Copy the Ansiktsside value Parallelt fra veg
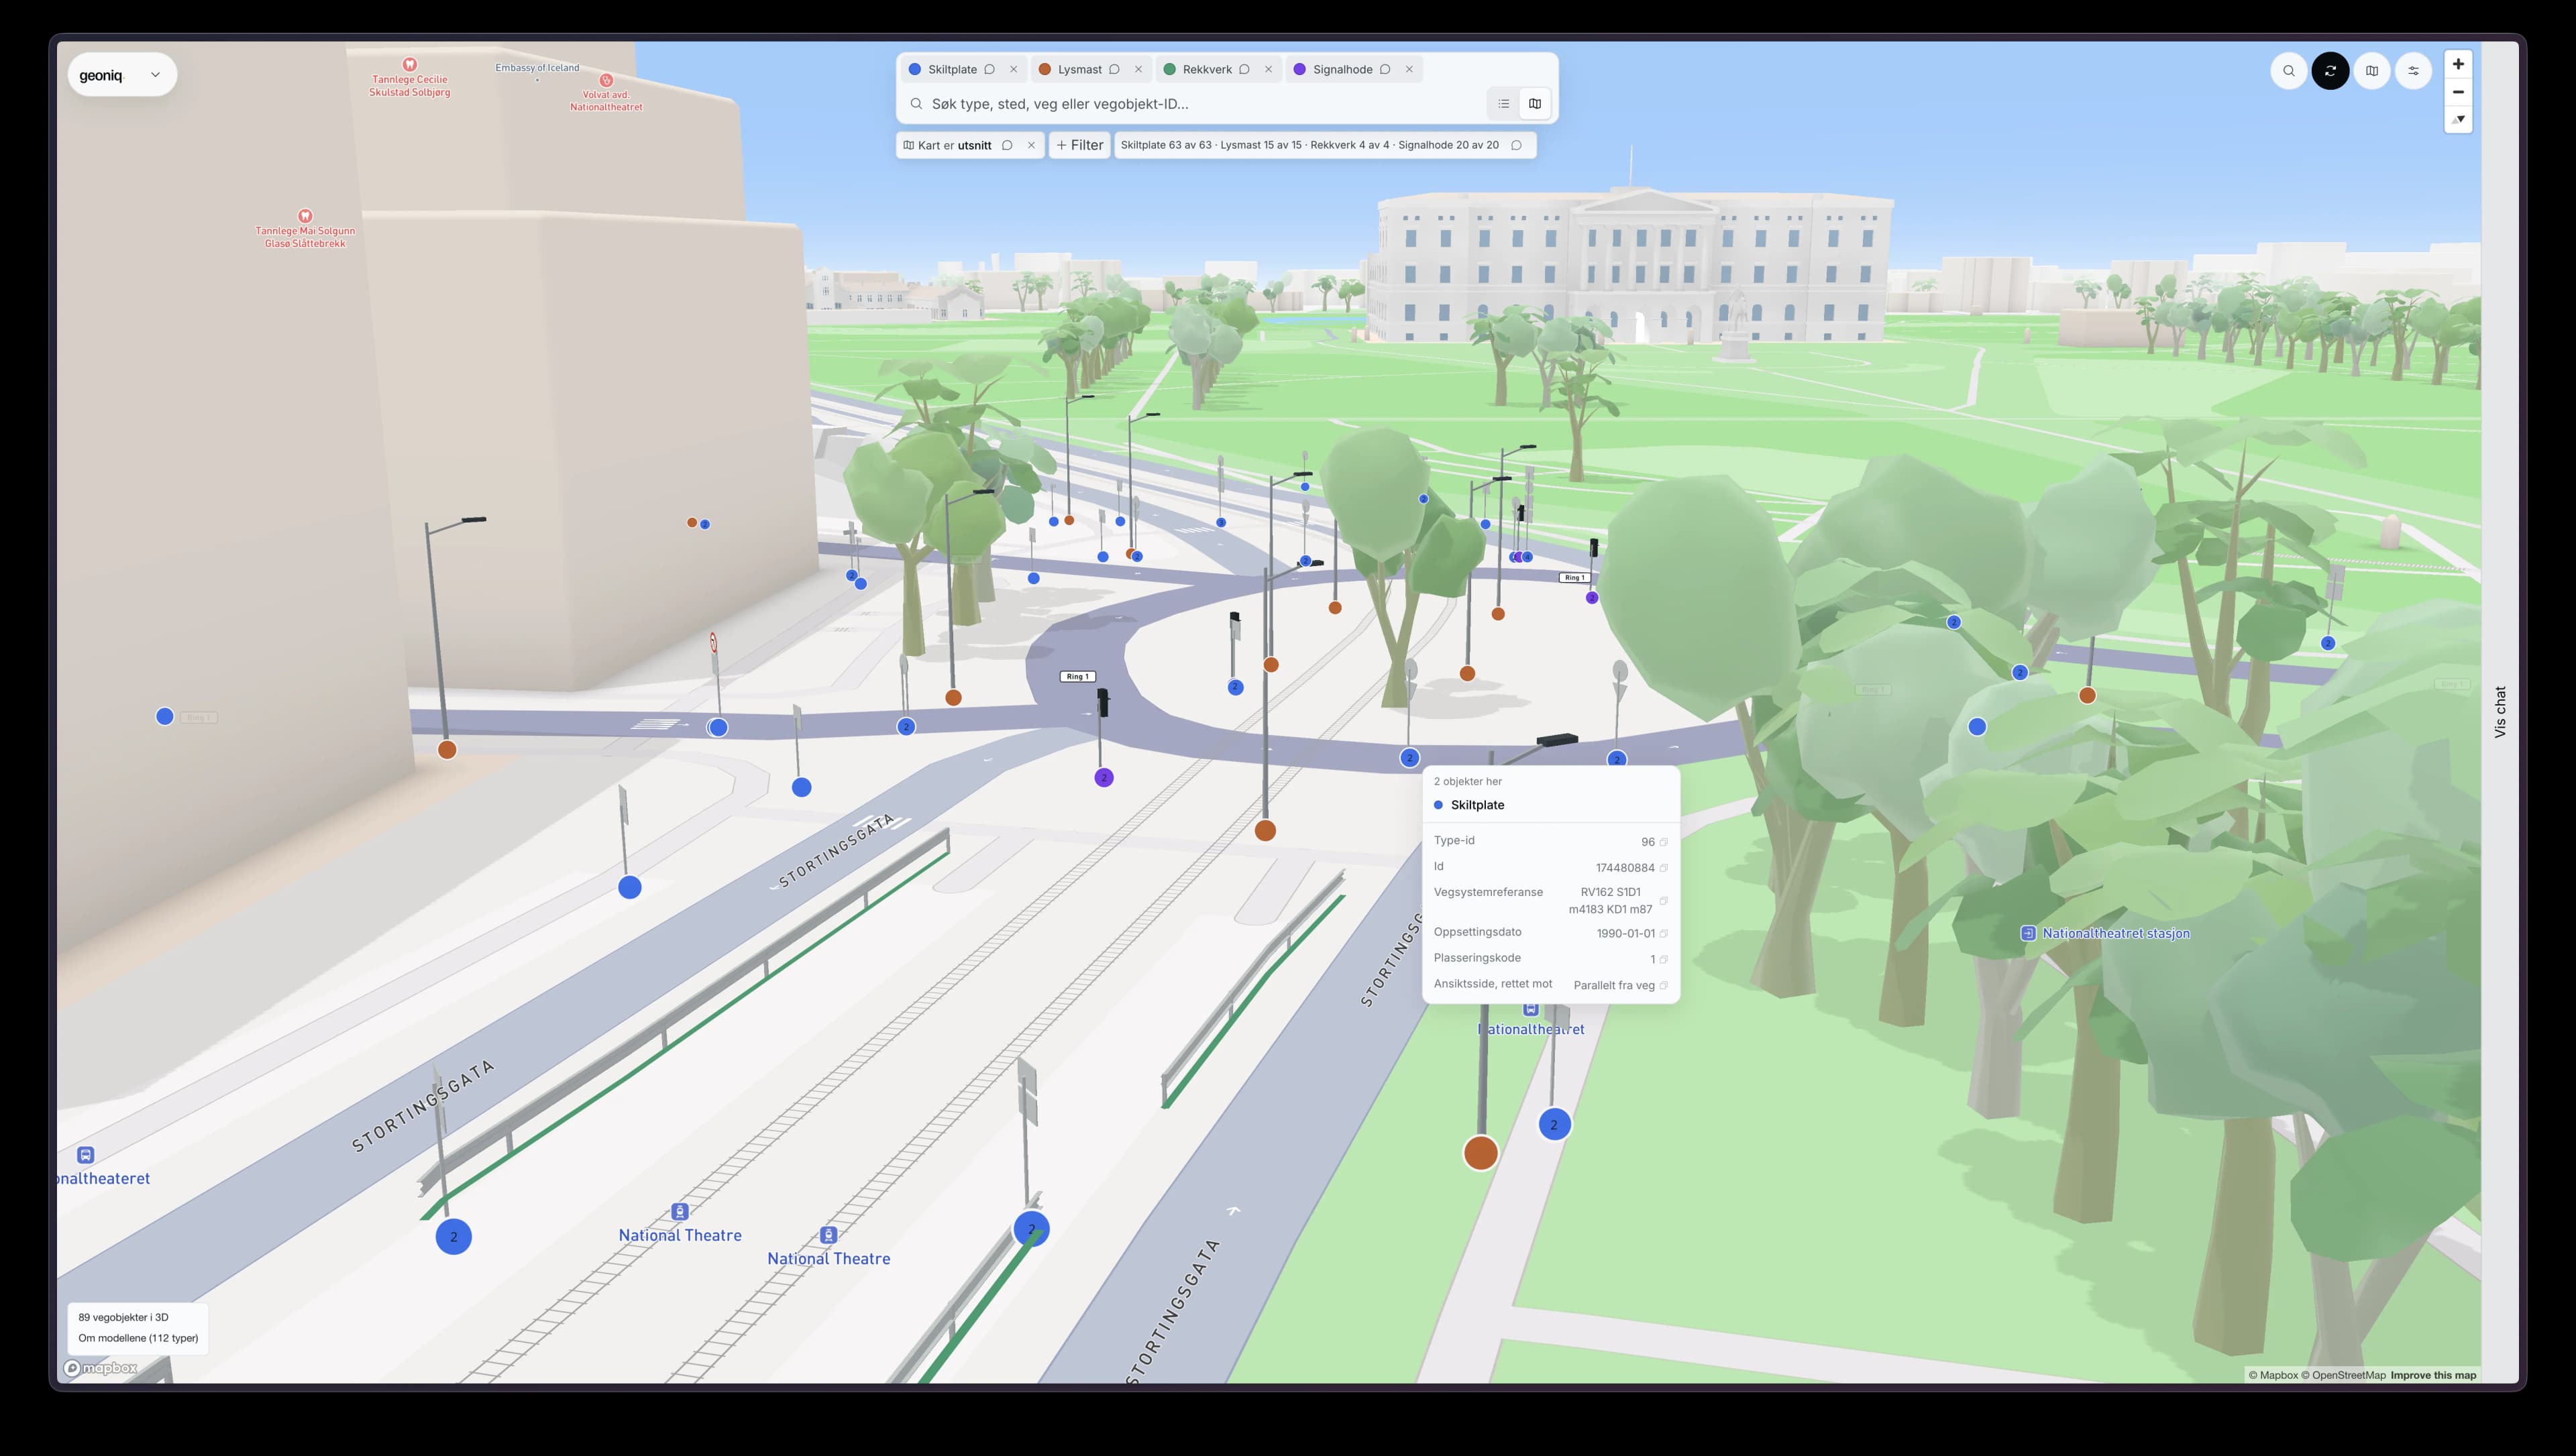The image size is (2576, 1456). click(x=1664, y=985)
